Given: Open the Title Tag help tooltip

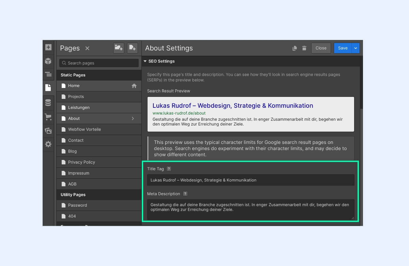Looking at the screenshot, I should (x=169, y=168).
